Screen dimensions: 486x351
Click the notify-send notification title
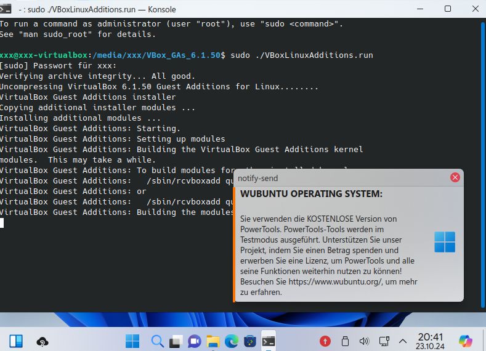coord(258,179)
